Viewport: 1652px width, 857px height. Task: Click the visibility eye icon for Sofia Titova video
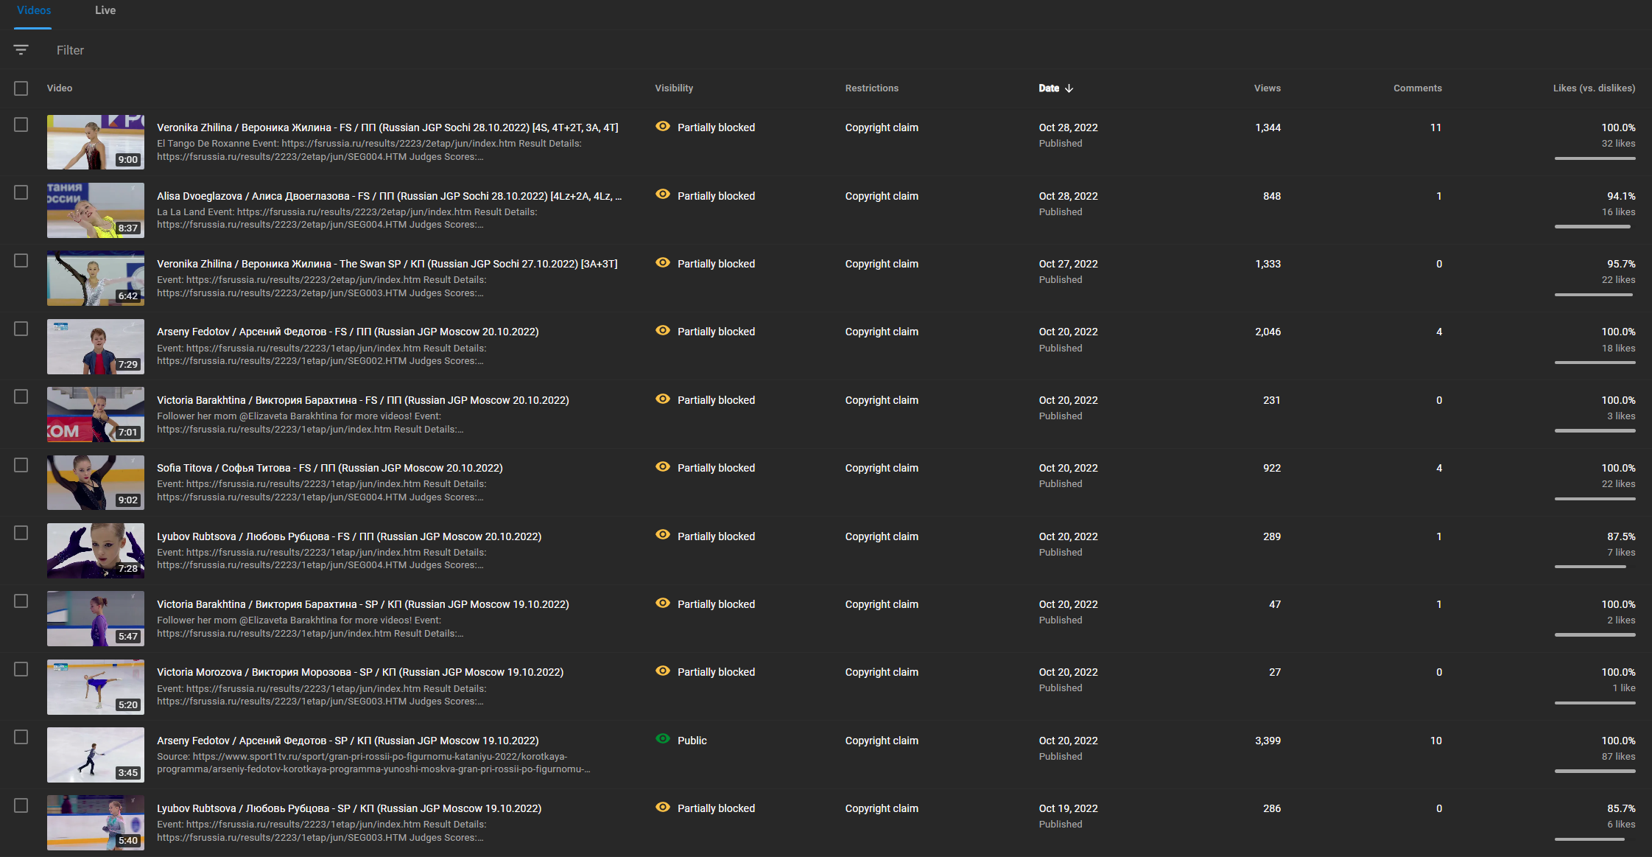663,467
